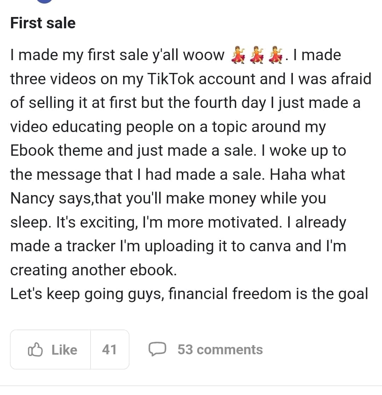This screenshot has height=395, width=382.
Task: Click the word "Ebook" starting a line
Action: [32, 151]
